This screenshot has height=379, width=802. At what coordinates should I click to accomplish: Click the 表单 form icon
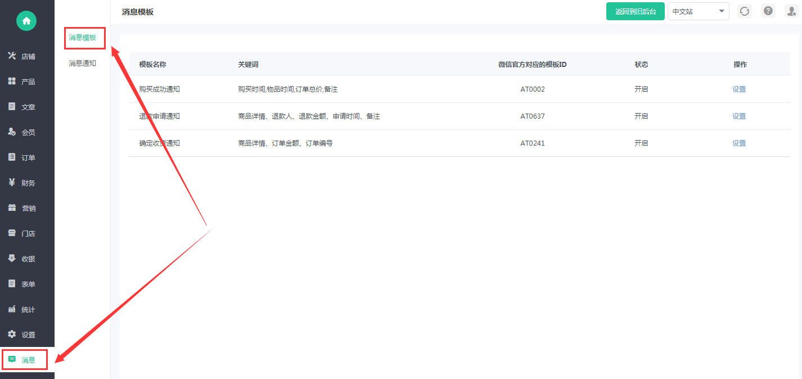coord(12,283)
